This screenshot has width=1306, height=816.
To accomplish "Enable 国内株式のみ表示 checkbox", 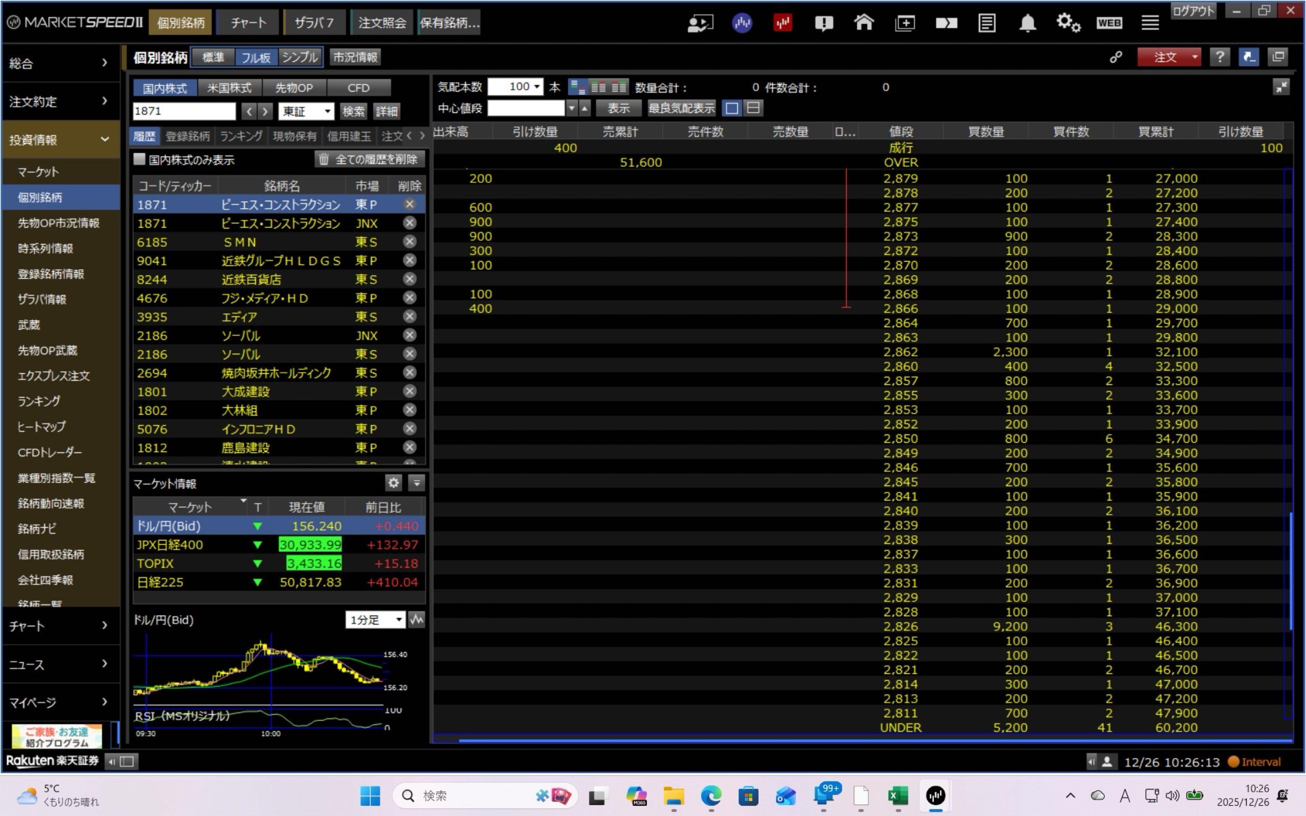I will [x=140, y=159].
